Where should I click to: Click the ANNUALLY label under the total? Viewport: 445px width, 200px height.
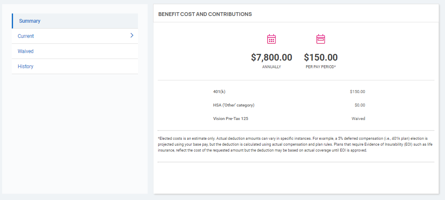coord(271,67)
